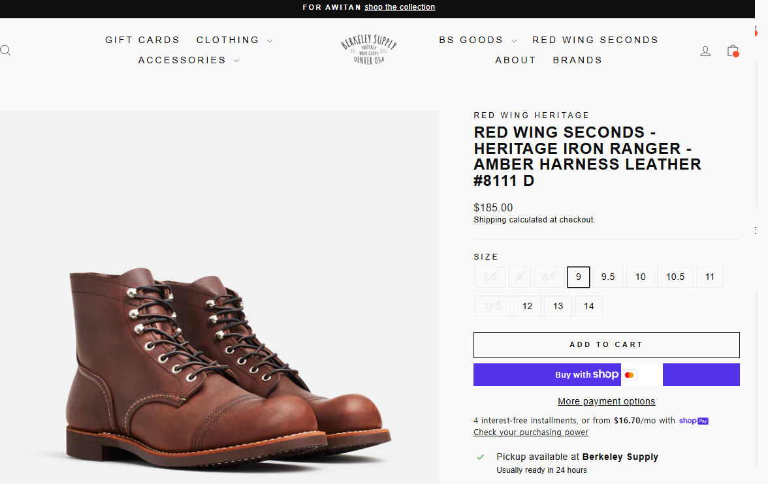This screenshot has height=484, width=768.
Task: Click the Berkeley Supply logo
Action: pos(369,50)
